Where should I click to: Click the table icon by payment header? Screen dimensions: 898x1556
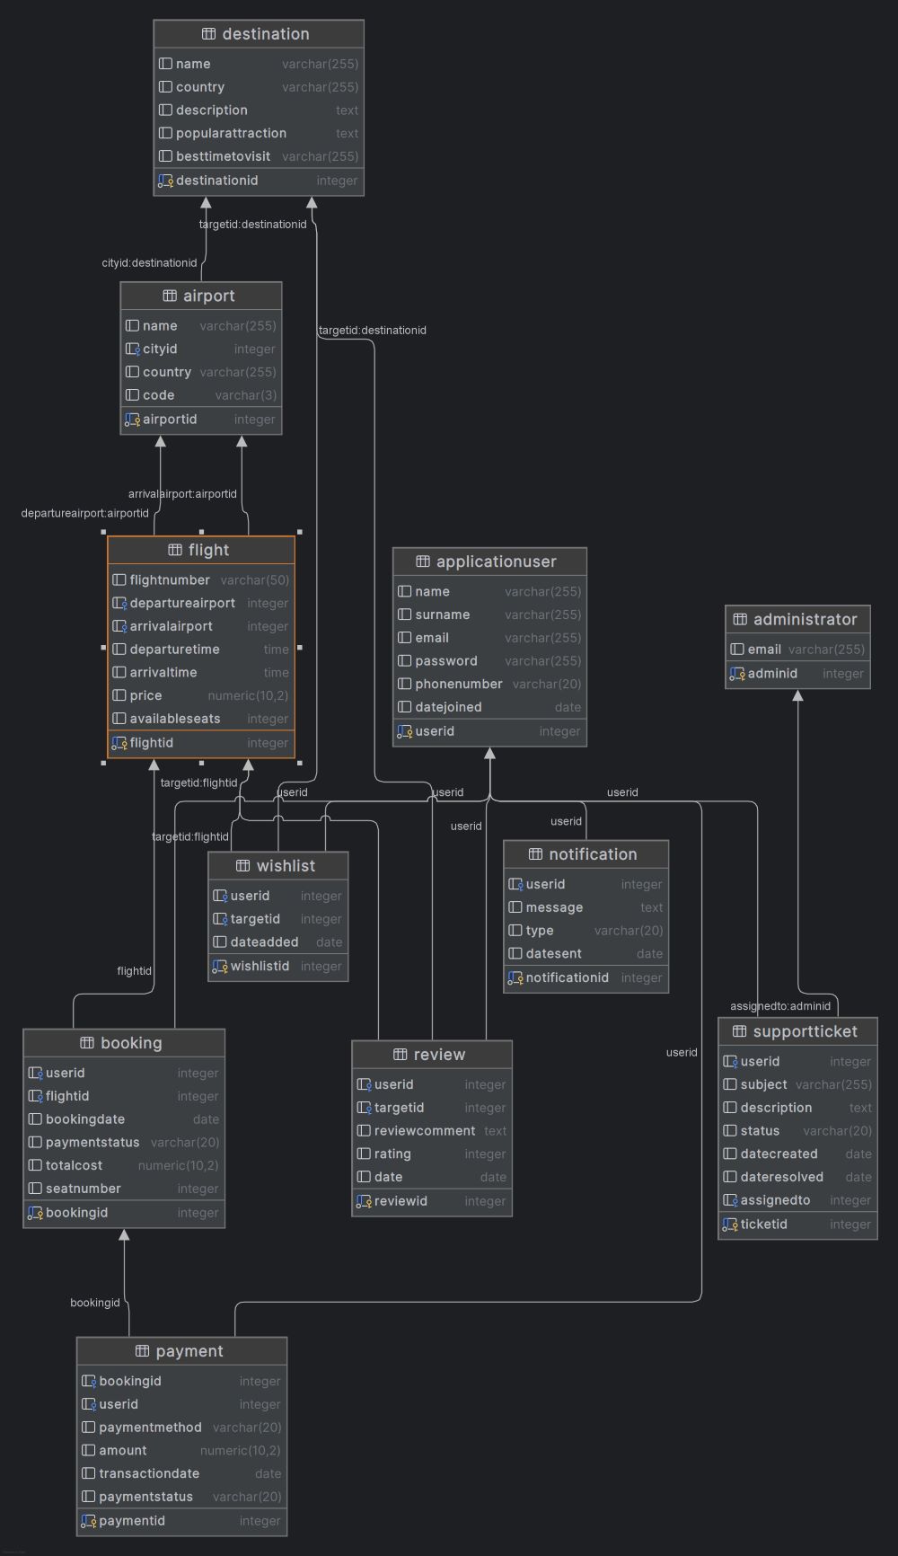coord(142,1352)
